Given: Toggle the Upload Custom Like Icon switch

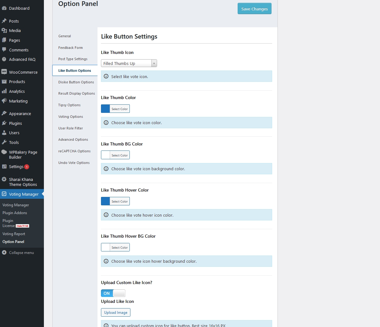Looking at the screenshot, I should (113, 293).
